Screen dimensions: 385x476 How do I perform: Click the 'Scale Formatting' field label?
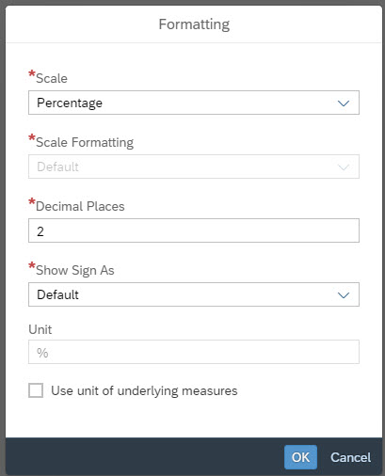click(85, 142)
